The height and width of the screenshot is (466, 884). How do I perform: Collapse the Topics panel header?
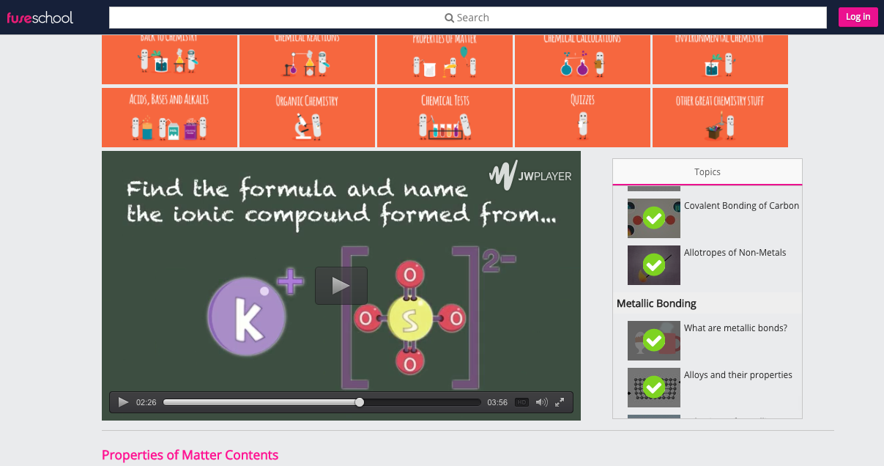(707, 171)
